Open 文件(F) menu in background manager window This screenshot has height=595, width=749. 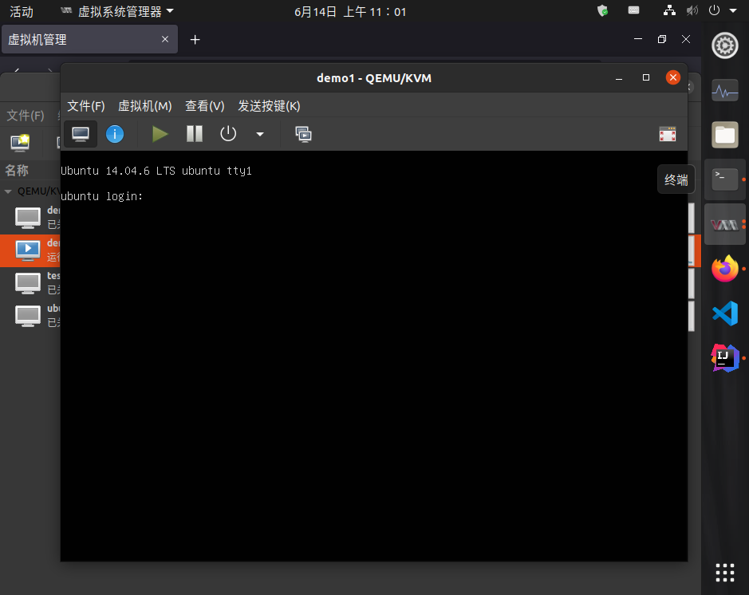pyautogui.click(x=26, y=116)
